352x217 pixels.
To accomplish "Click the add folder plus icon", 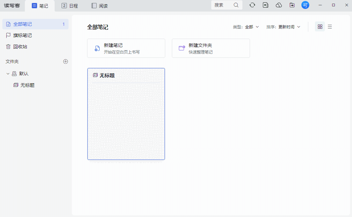I will pos(66,61).
